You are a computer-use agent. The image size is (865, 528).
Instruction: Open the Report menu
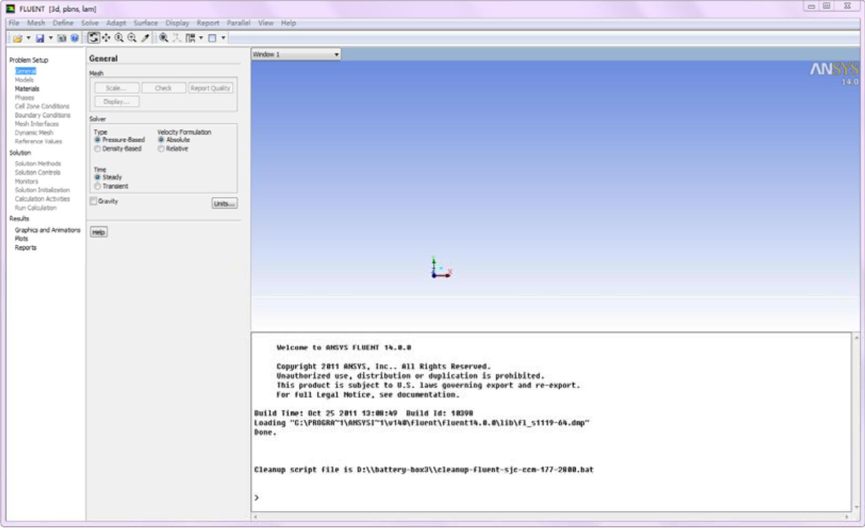(208, 23)
